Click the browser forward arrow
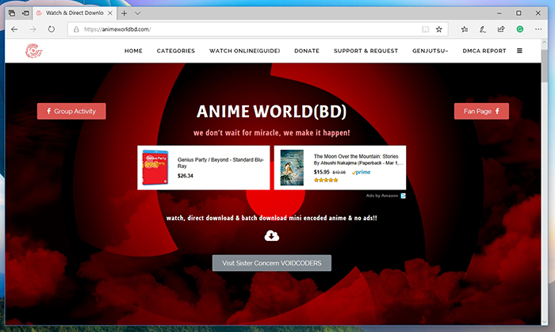555x332 pixels. (x=33, y=29)
